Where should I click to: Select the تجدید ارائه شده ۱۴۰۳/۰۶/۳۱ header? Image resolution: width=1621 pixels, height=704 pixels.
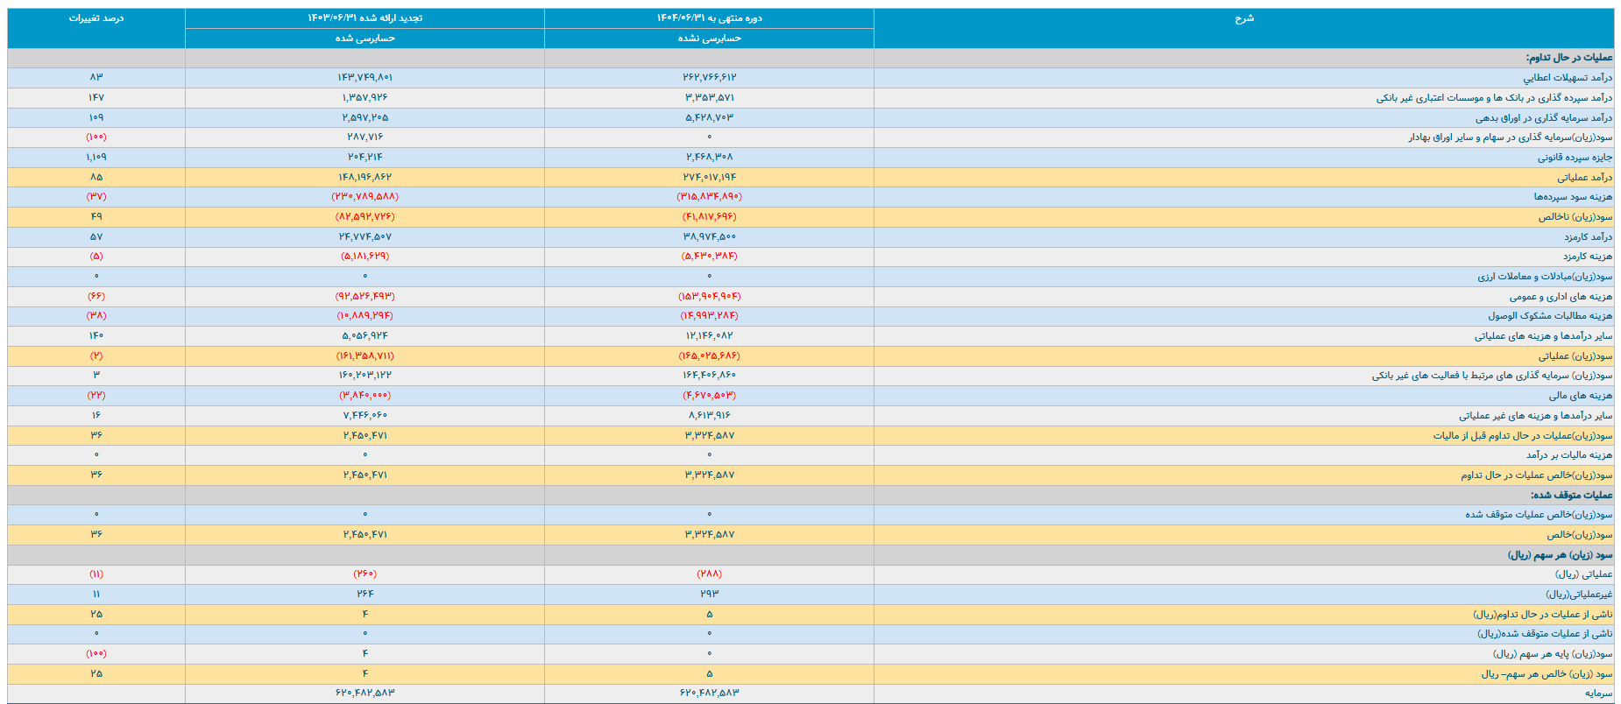click(x=365, y=18)
